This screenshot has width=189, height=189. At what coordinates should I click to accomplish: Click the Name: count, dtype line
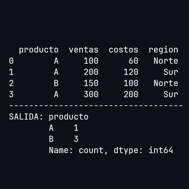click(x=111, y=150)
